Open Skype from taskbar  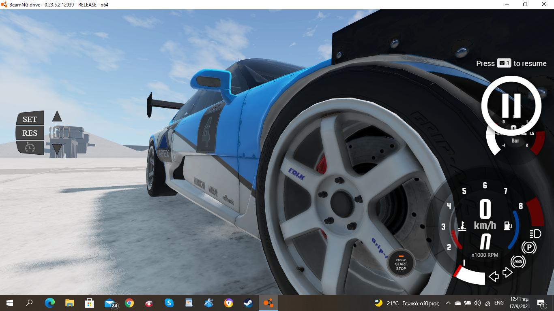(x=169, y=302)
